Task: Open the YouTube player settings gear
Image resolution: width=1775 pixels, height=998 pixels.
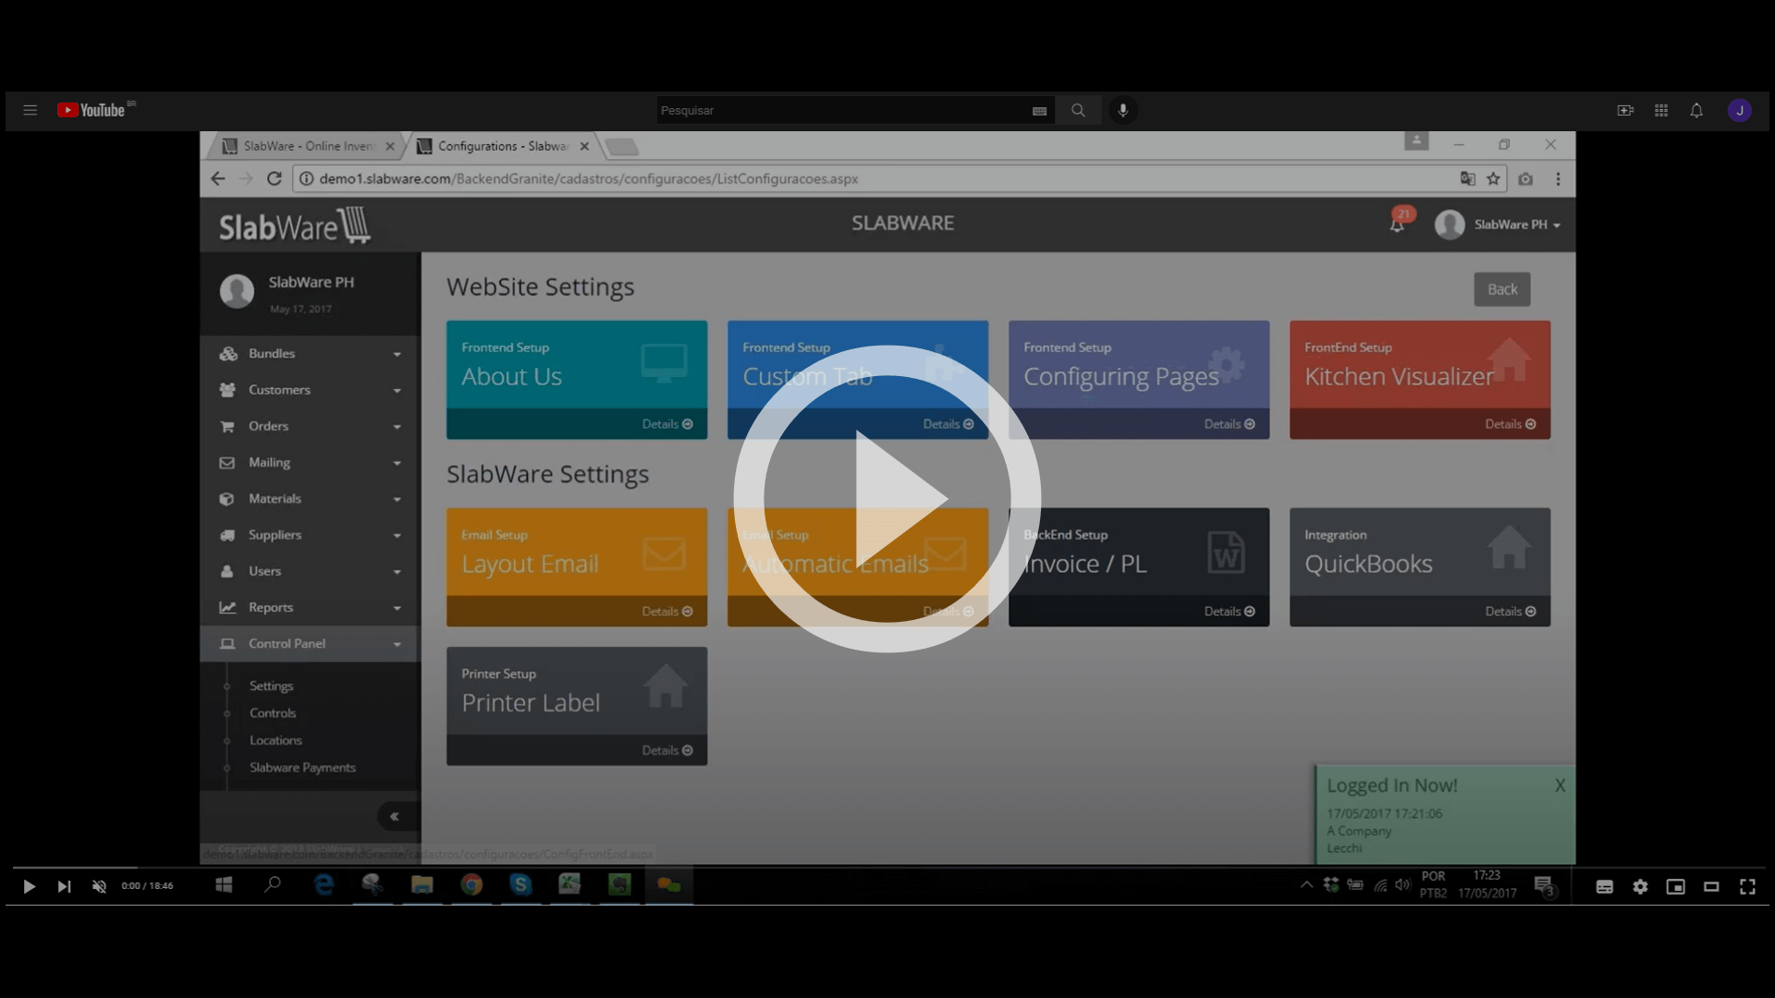Action: pyautogui.click(x=1640, y=886)
